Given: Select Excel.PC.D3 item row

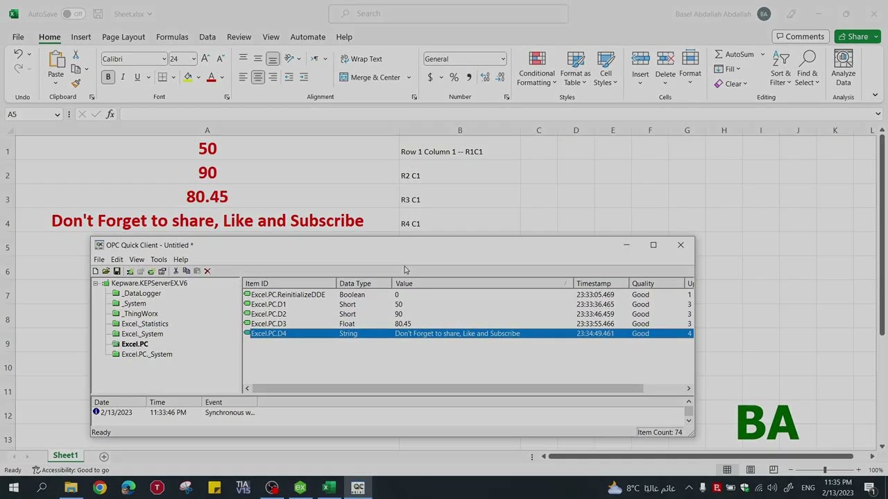Looking at the screenshot, I should 468,324.
